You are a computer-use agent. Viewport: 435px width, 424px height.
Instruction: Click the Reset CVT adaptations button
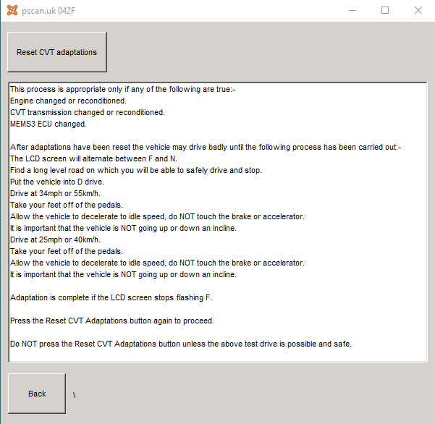(x=57, y=52)
